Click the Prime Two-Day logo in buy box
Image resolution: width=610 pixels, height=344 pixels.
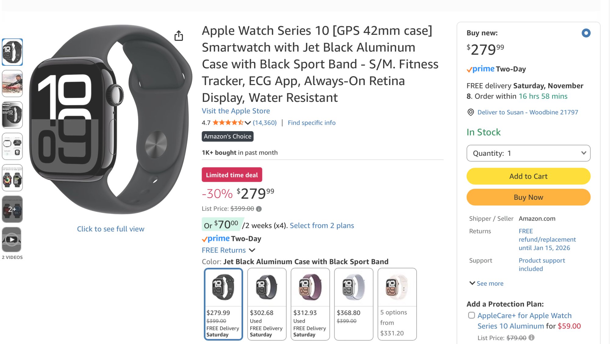tap(496, 69)
